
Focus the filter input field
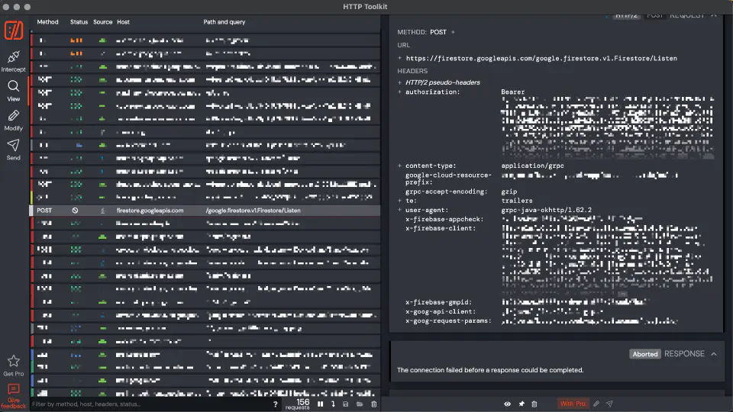point(150,404)
